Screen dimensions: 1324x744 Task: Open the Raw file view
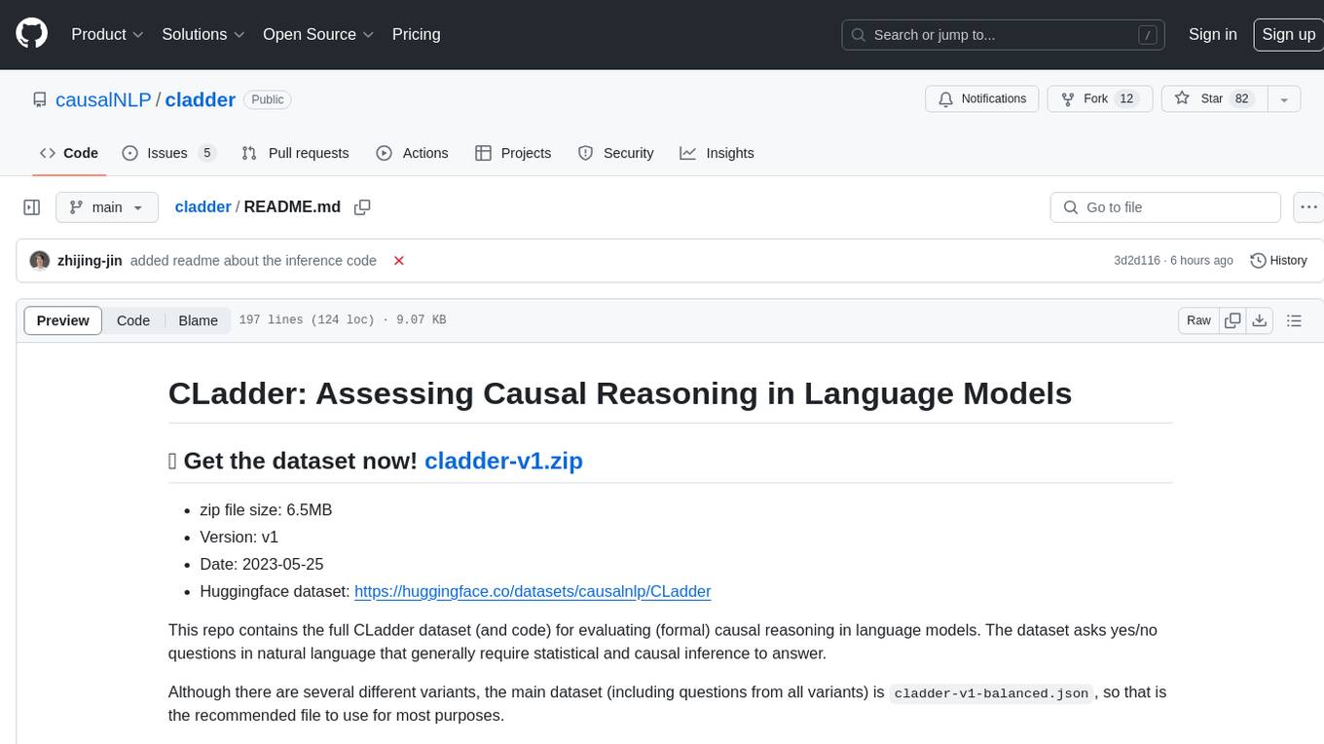point(1198,320)
